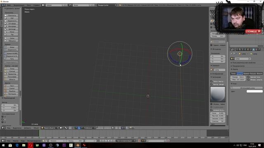Image resolution: width=264 pixels, height=148 pixels.
Task: Click the F fake user button beside Lamp
Action: 250,59
